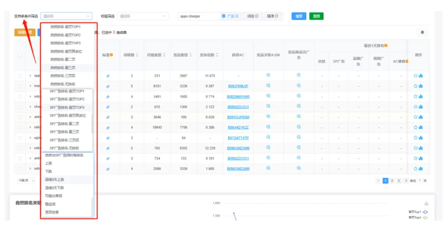
Task: Click star favorite icon in the B07Q4TT4TP row
Action: coord(415,138)
